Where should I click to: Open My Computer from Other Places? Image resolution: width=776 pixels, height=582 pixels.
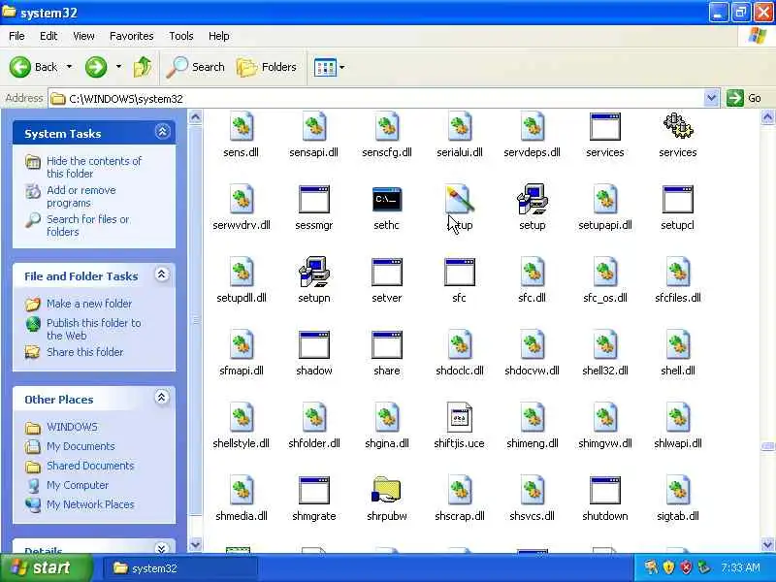click(78, 485)
